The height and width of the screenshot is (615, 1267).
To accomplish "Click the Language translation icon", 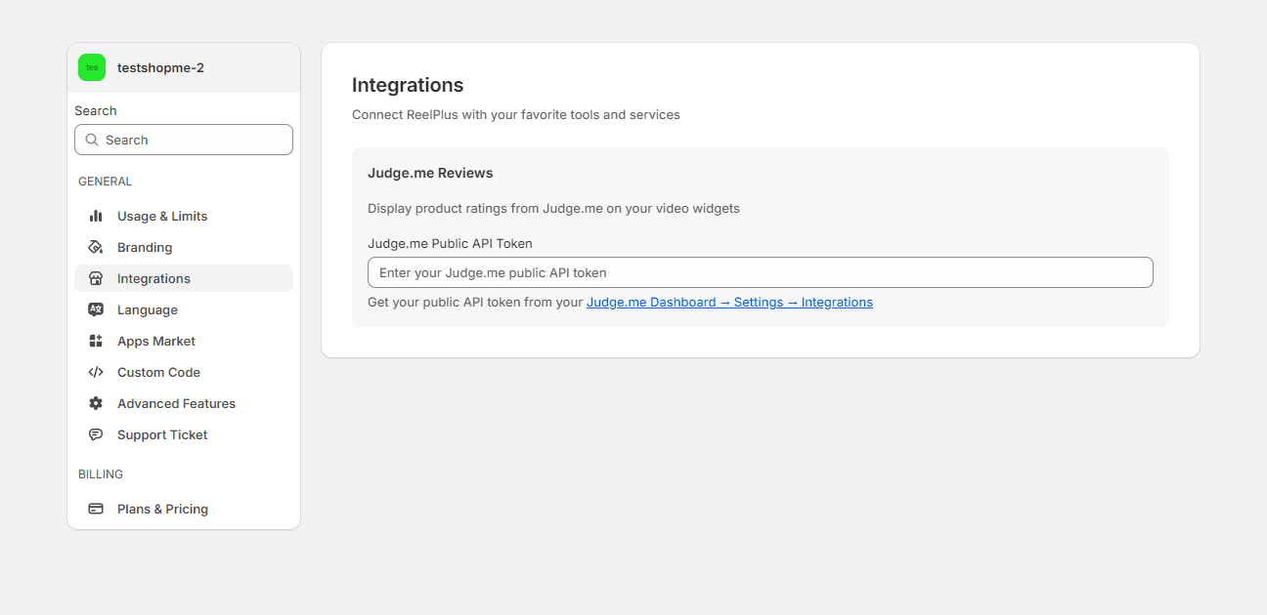I will coord(96,309).
